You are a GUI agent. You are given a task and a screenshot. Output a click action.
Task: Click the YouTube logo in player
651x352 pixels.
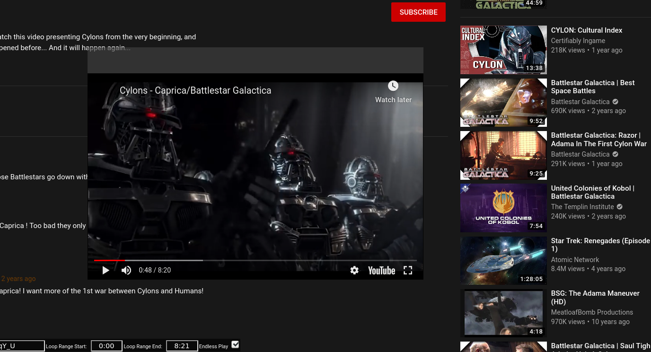(x=381, y=270)
